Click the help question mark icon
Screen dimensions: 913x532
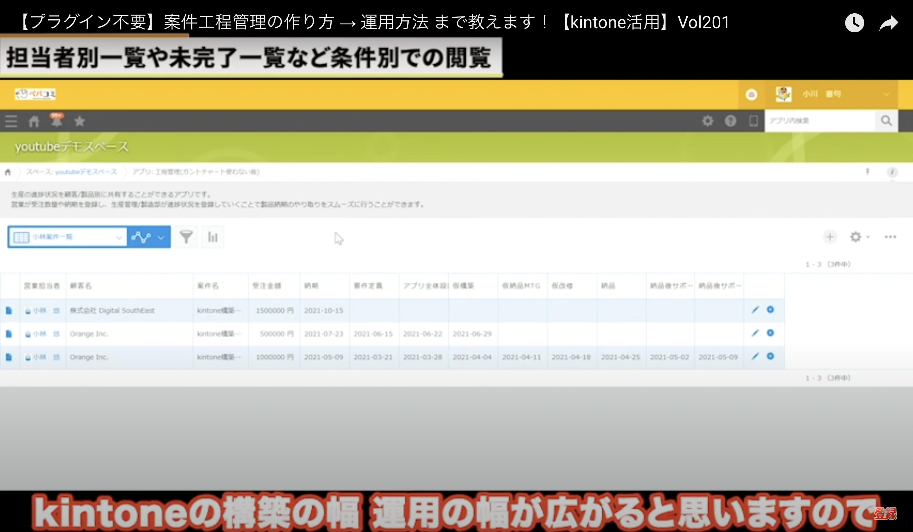click(730, 121)
